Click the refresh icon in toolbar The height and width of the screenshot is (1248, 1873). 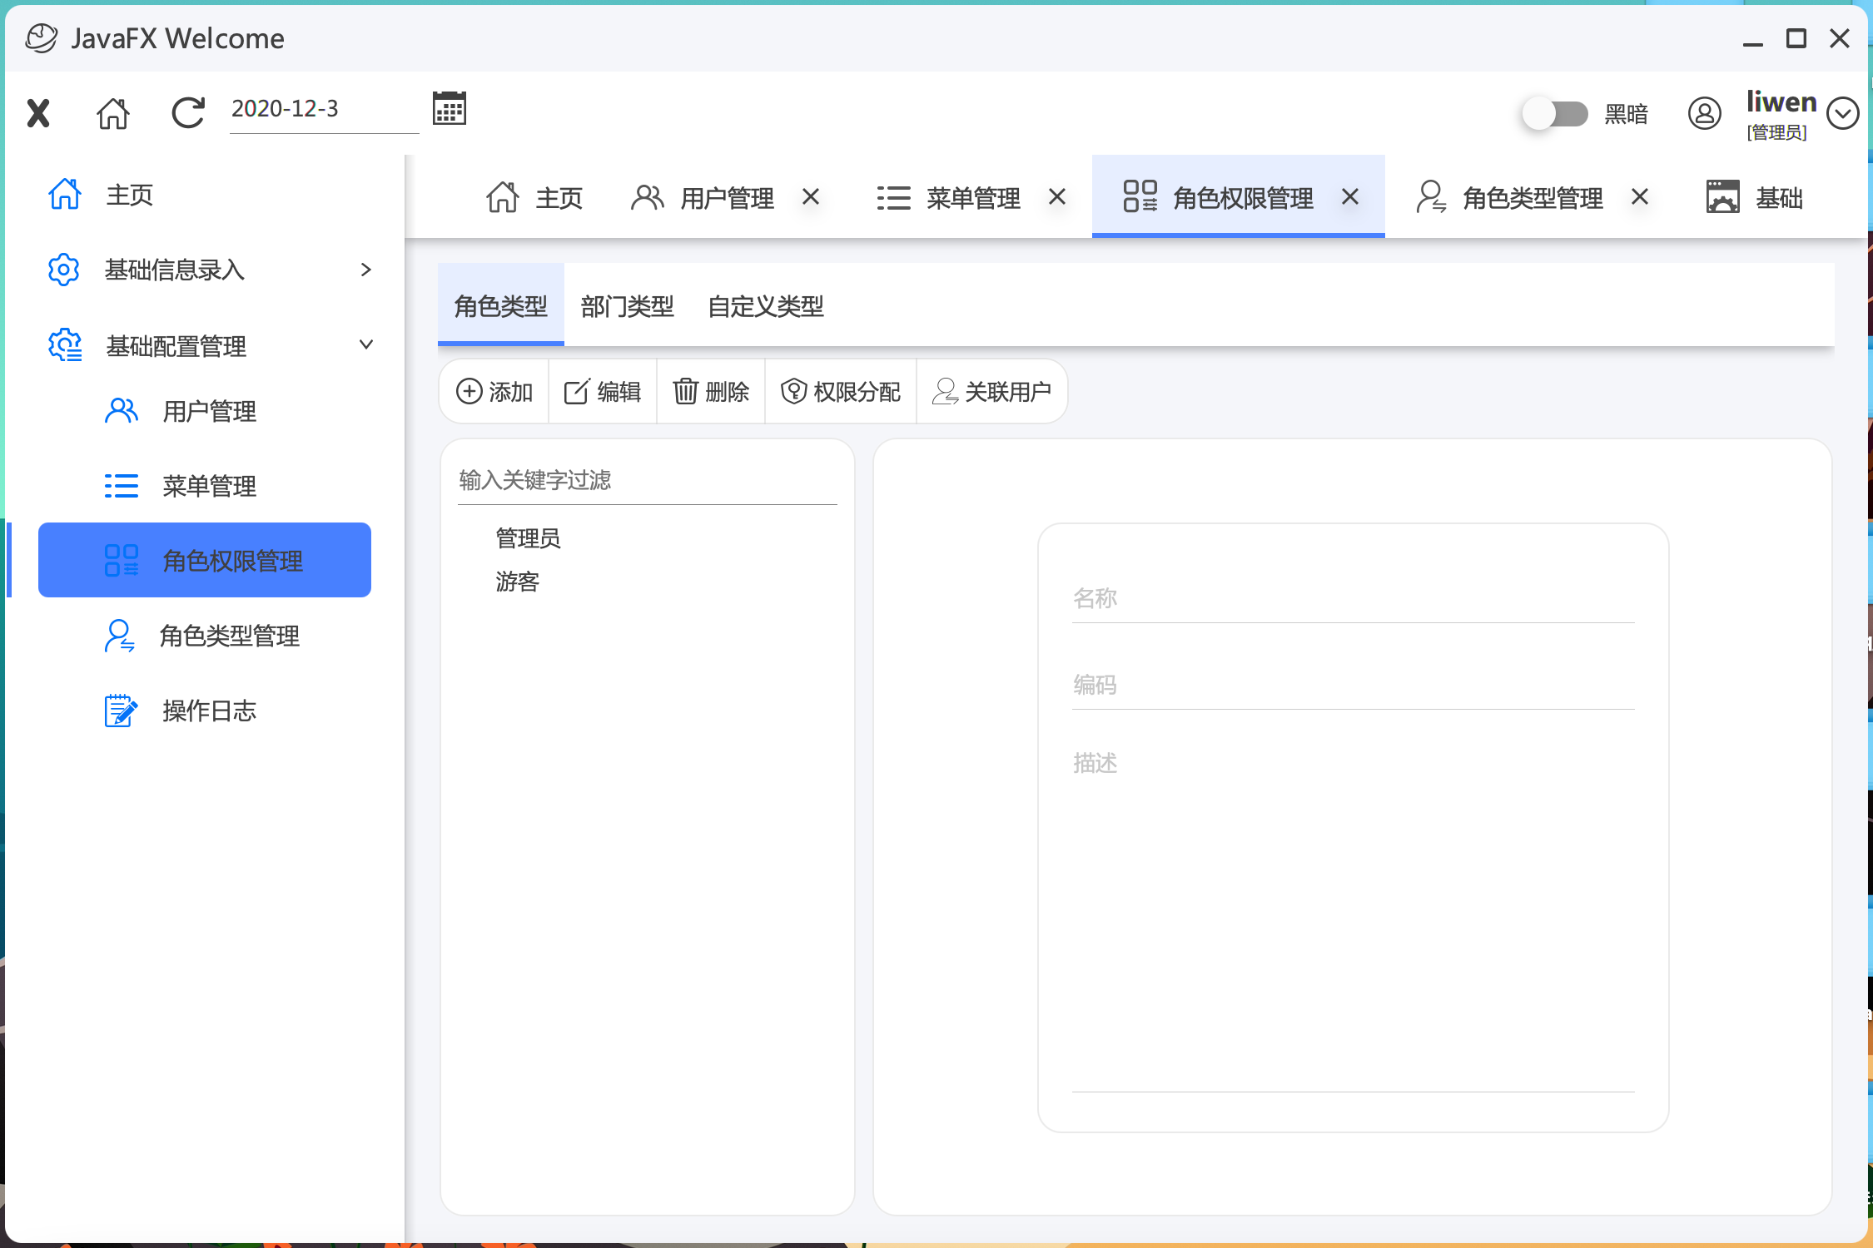(x=188, y=113)
